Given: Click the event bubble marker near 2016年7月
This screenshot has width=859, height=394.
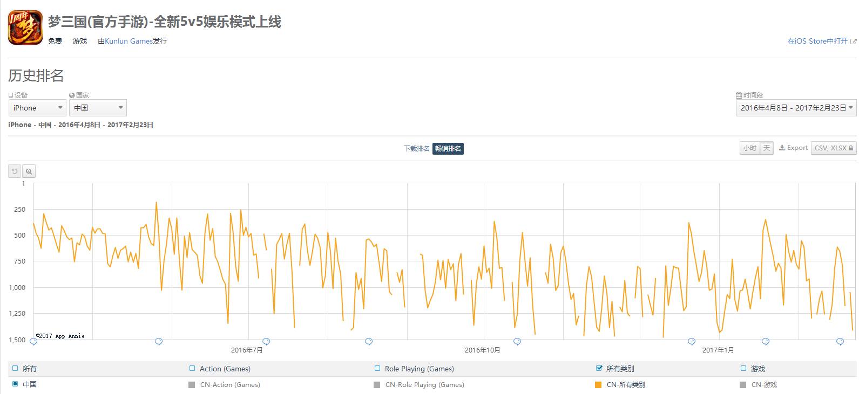Looking at the screenshot, I should pos(266,341).
